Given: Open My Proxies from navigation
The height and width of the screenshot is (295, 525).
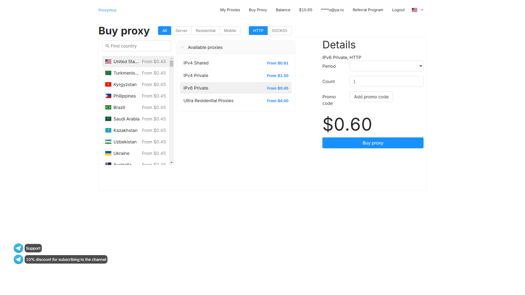Looking at the screenshot, I should (x=230, y=10).
